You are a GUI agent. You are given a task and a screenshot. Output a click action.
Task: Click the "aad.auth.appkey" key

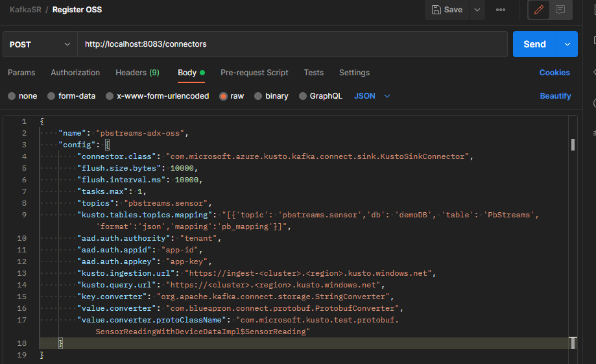tap(117, 261)
